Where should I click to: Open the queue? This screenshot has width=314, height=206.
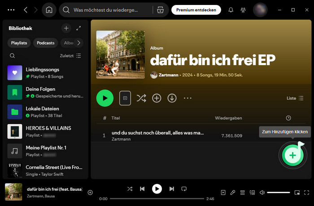pos(243,193)
